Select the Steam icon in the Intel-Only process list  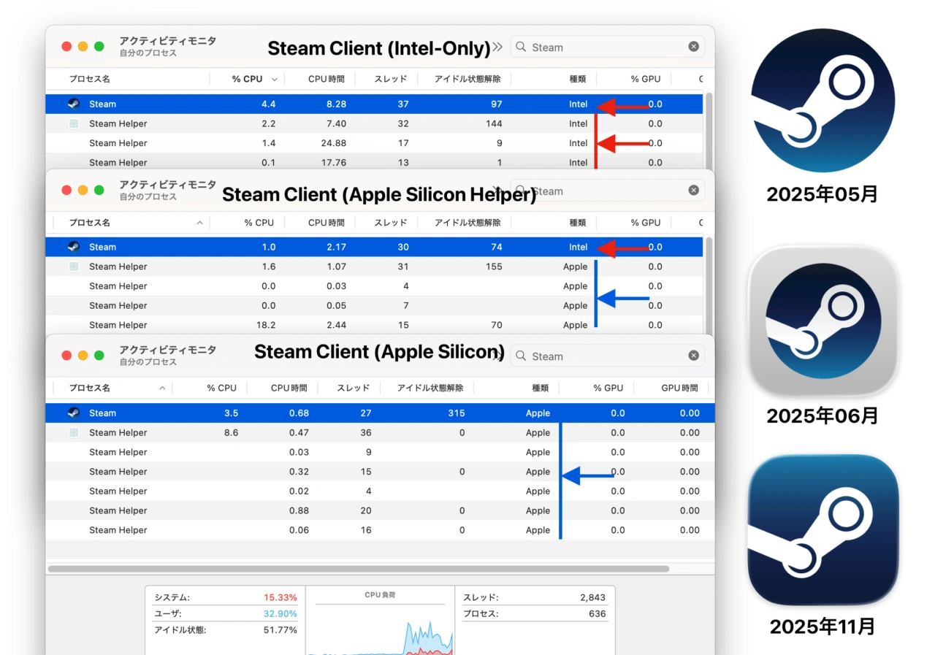[72, 104]
